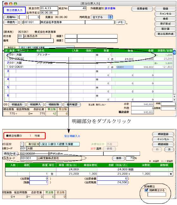Click the 残数 field
This screenshot has width=177, height=205.
[39, 183]
